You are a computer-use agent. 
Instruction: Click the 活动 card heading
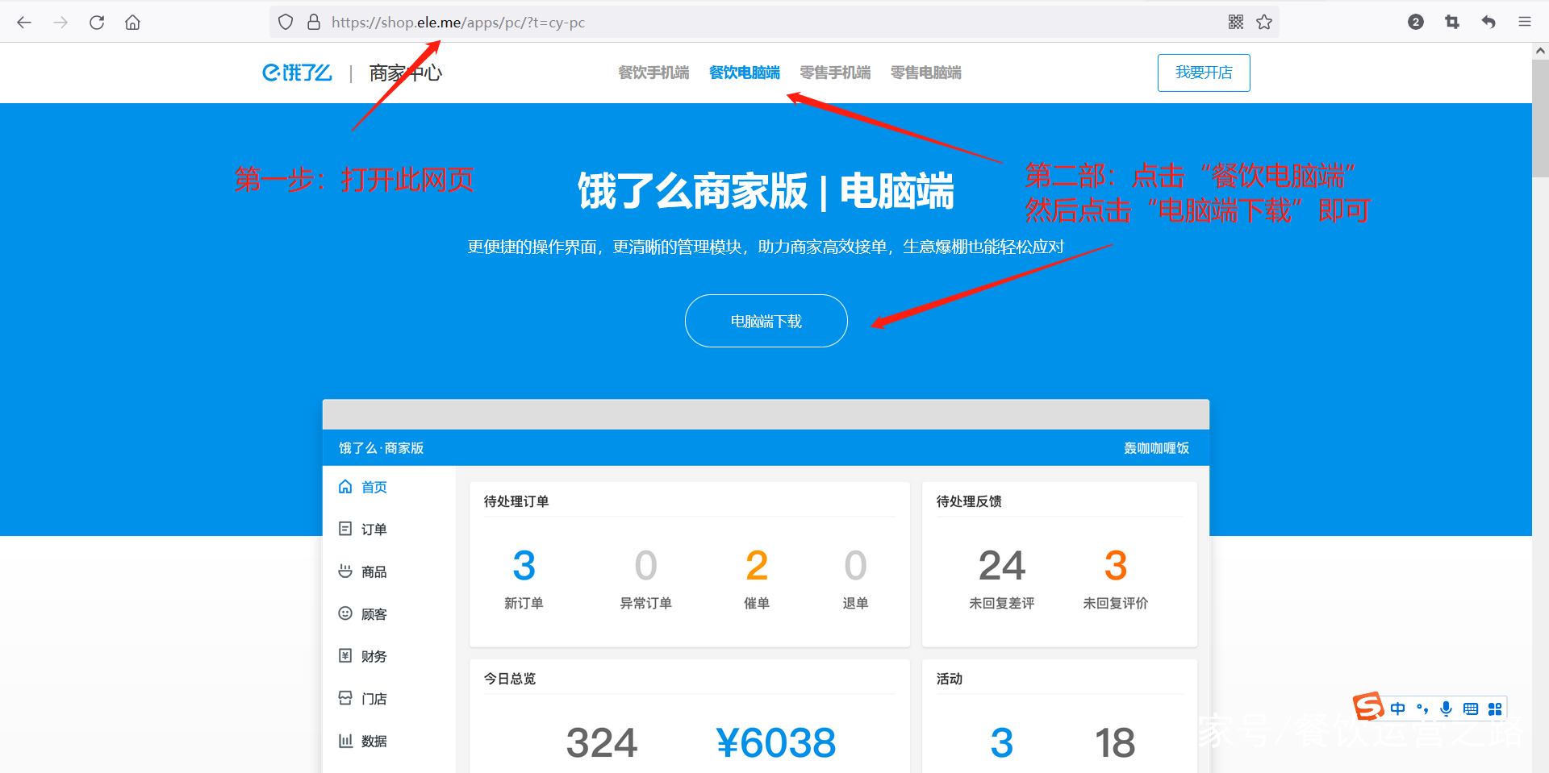(x=950, y=679)
